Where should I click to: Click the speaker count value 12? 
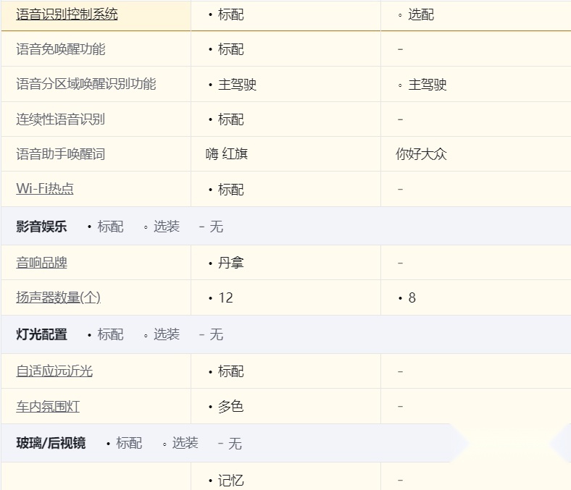click(x=225, y=297)
